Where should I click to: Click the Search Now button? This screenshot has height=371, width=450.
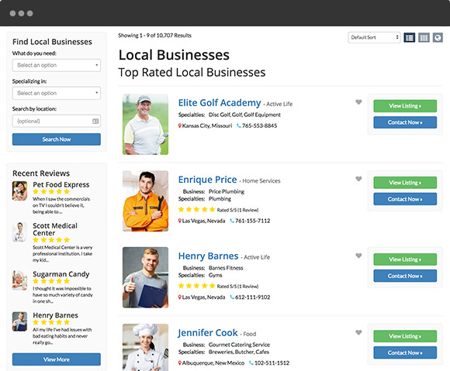57,139
